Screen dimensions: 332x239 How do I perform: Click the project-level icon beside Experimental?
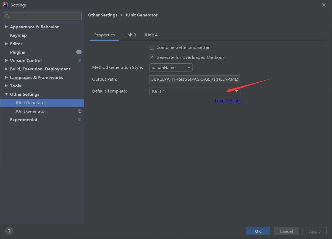pyautogui.click(x=79, y=119)
